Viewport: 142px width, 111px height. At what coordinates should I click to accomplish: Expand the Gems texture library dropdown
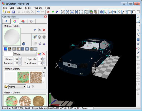point(17,87)
